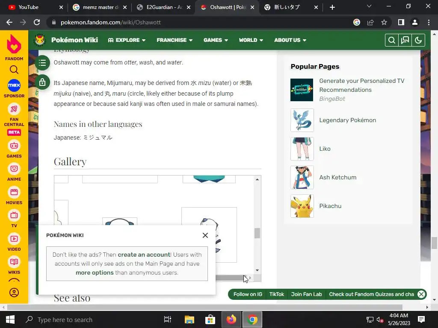The image size is (438, 328).
Task: Open a new browser tab
Action: (332, 7)
